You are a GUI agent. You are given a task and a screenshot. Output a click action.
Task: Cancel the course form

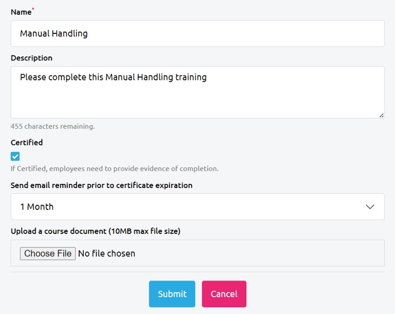pyautogui.click(x=224, y=294)
